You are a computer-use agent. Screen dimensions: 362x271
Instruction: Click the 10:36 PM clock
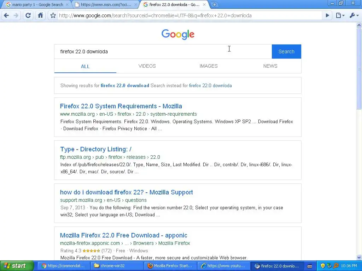(349, 266)
